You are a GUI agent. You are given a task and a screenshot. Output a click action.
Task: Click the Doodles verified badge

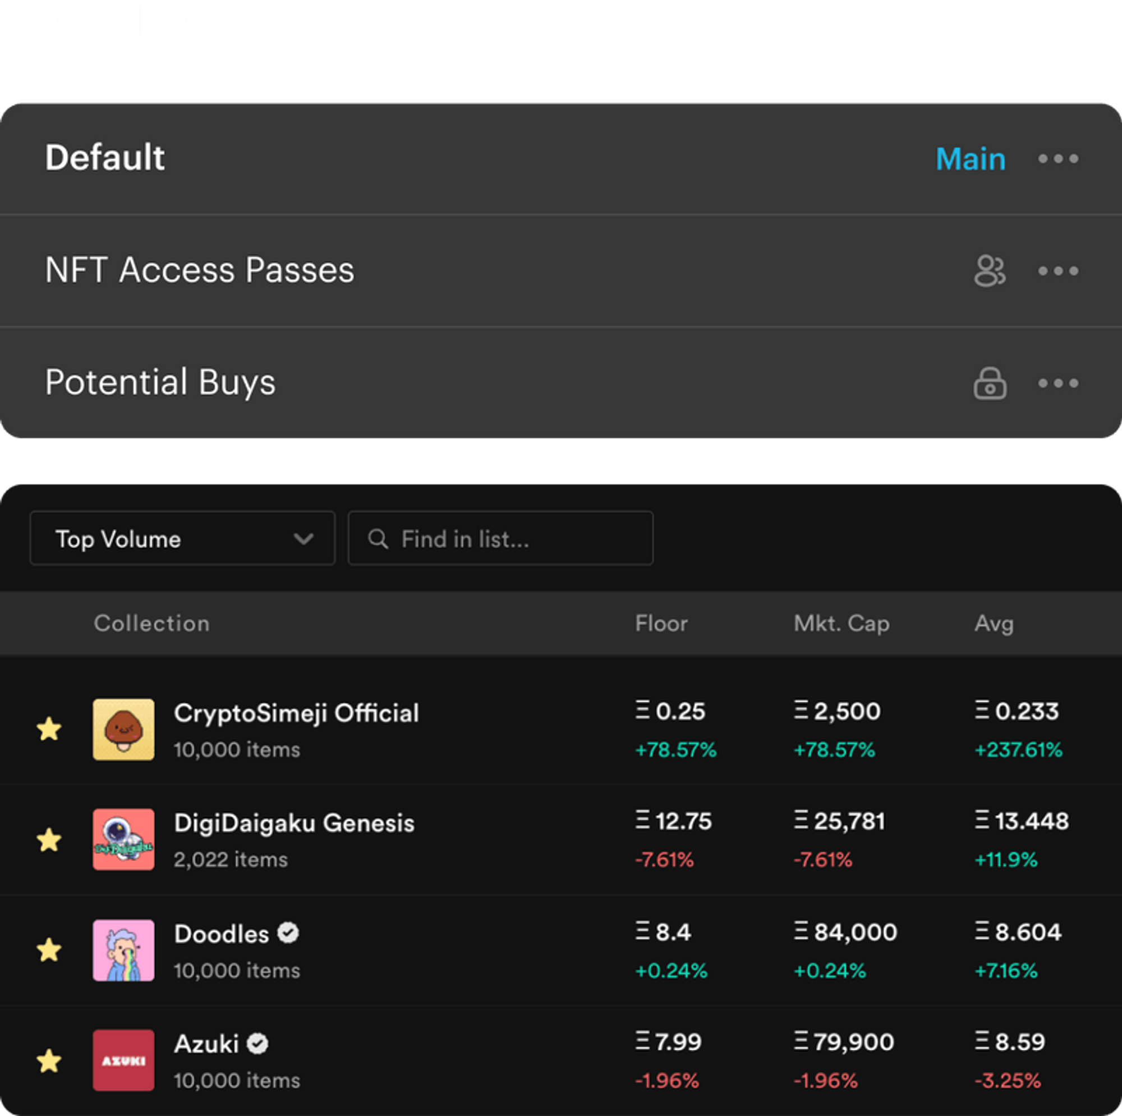click(x=287, y=933)
